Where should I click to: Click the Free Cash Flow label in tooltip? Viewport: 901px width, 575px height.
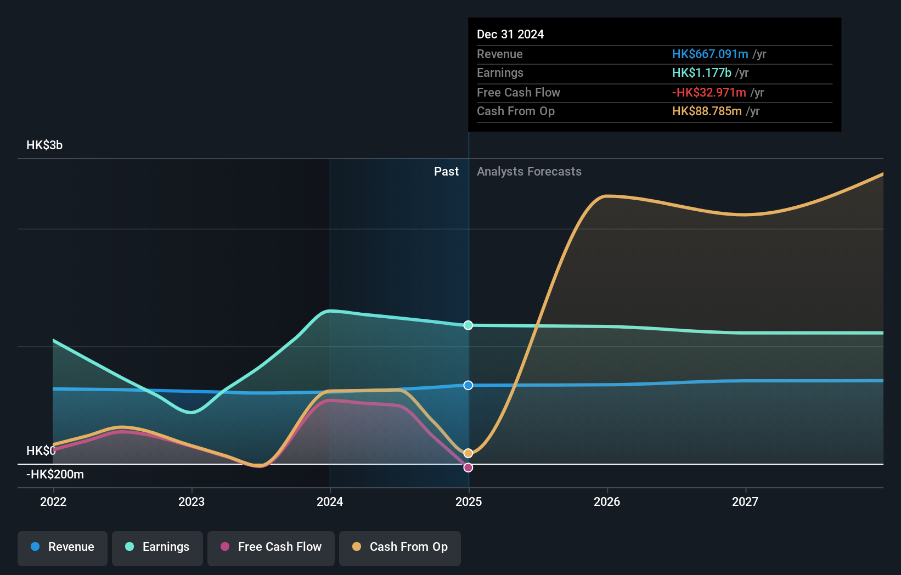[519, 93]
